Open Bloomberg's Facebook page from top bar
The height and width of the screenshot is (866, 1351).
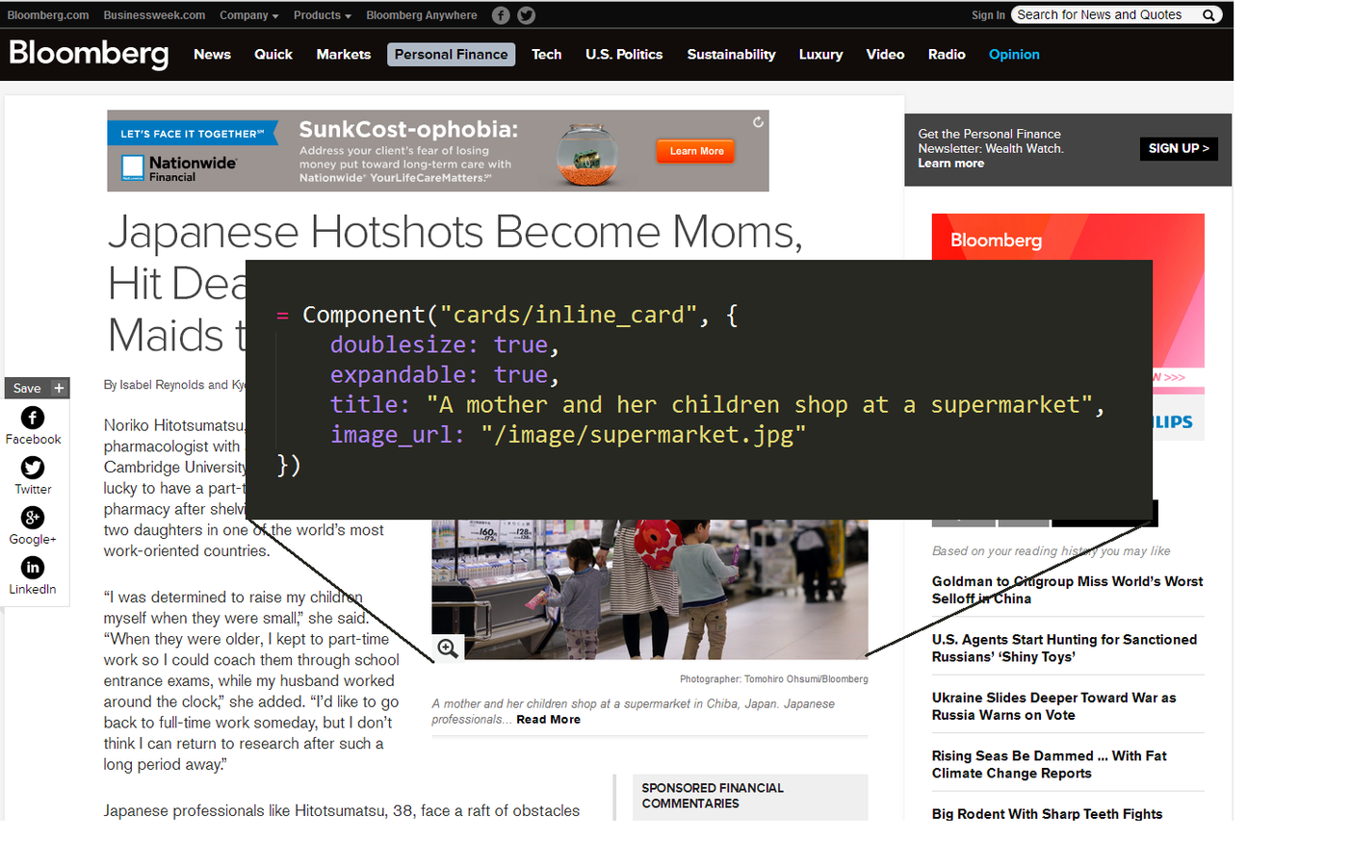click(501, 15)
